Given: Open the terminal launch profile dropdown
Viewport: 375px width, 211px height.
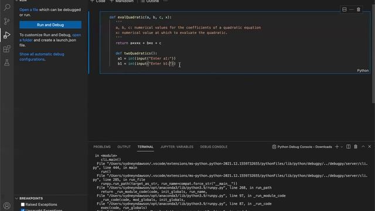Looking at the screenshot, I should (x=342, y=147).
